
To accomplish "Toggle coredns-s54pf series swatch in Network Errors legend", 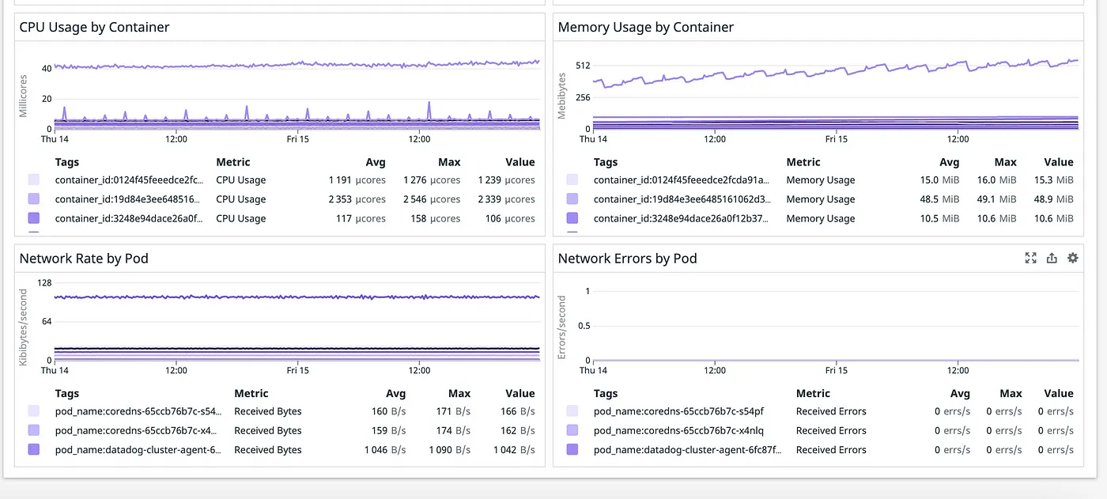I will [573, 410].
